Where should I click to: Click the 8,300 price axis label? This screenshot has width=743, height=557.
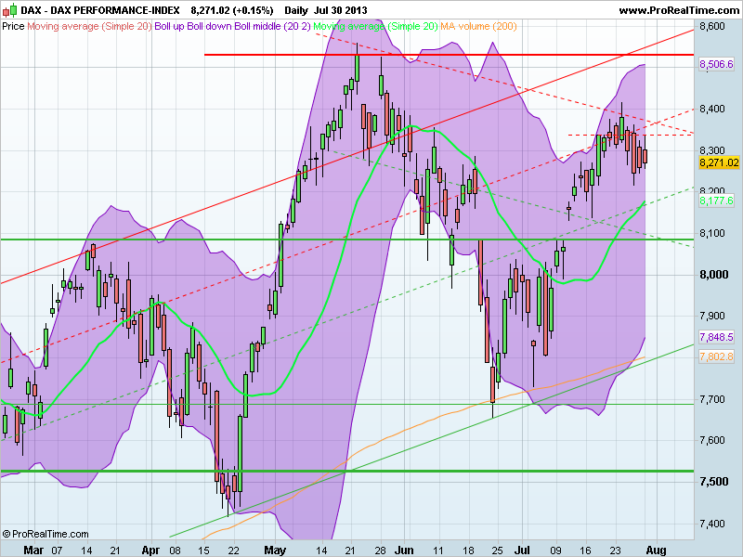click(x=712, y=150)
